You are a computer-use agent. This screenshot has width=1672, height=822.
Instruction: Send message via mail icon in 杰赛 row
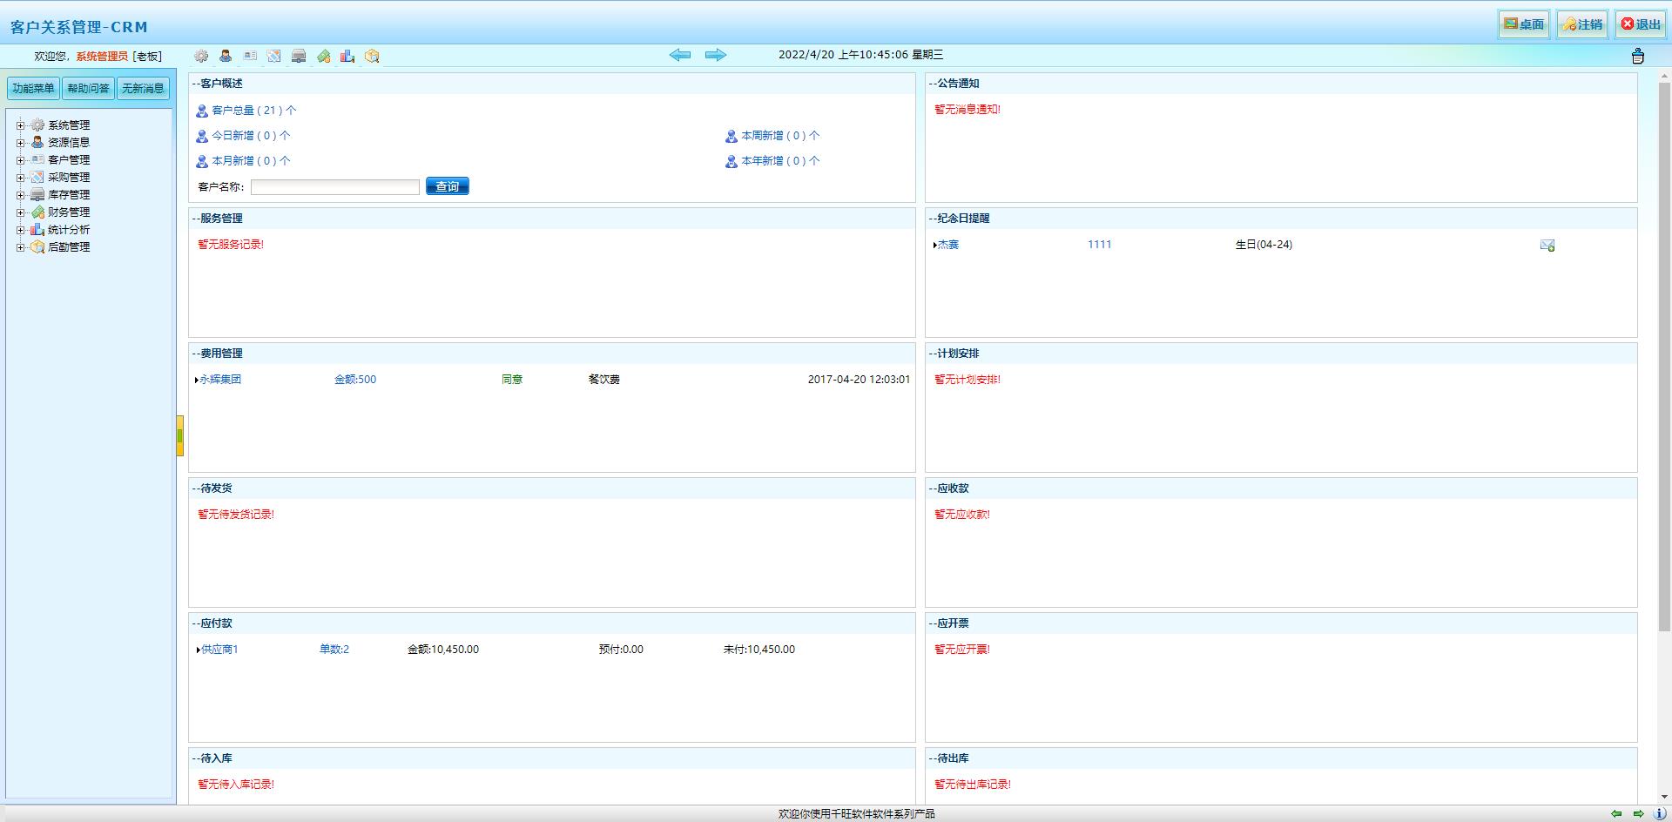click(1547, 246)
